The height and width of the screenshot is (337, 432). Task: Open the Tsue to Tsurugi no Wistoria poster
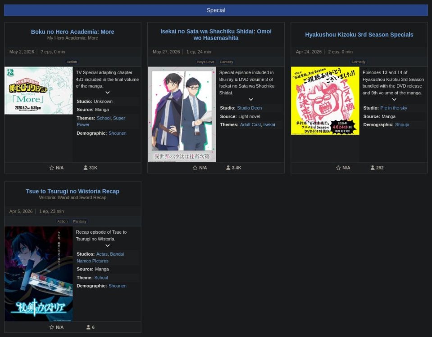click(38, 274)
